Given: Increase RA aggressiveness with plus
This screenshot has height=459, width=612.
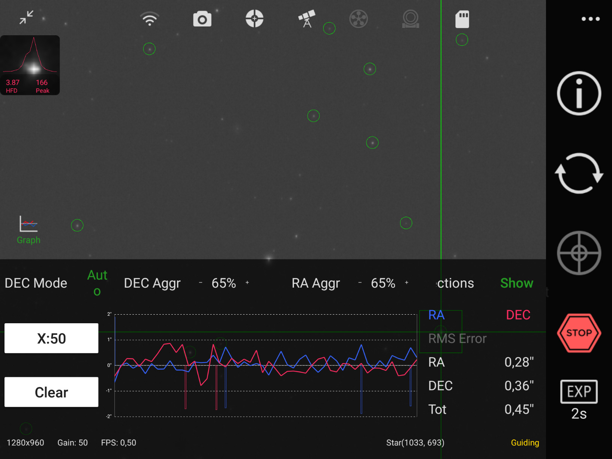Looking at the screenshot, I should point(406,283).
